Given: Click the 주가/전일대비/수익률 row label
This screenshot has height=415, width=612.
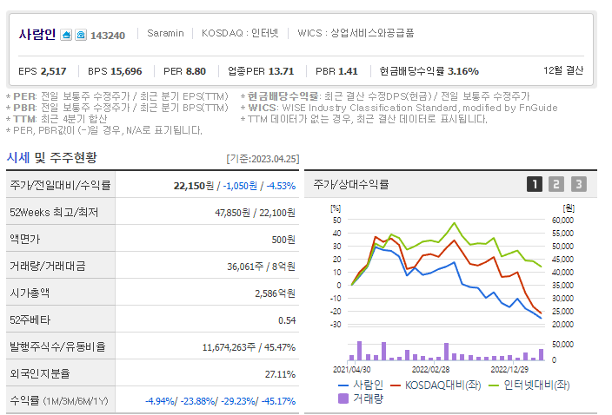Looking at the screenshot, I should (61, 185).
